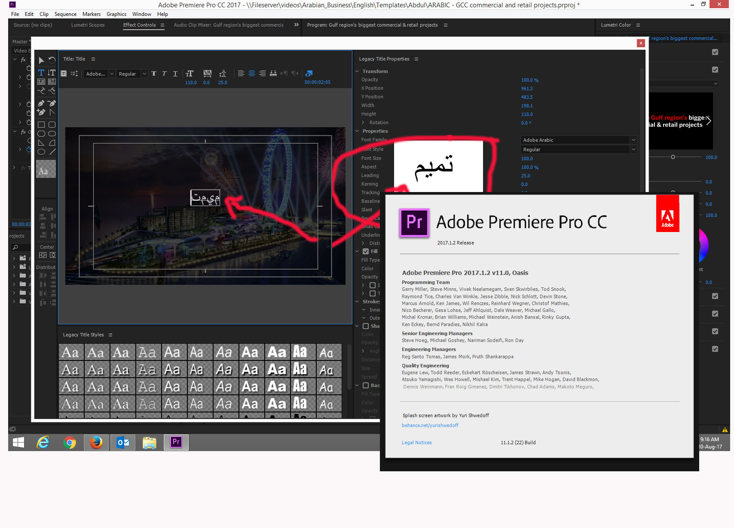The width and height of the screenshot is (734, 528).
Task: Expand overflow panel tabs chevron
Action: pyautogui.click(x=297, y=25)
